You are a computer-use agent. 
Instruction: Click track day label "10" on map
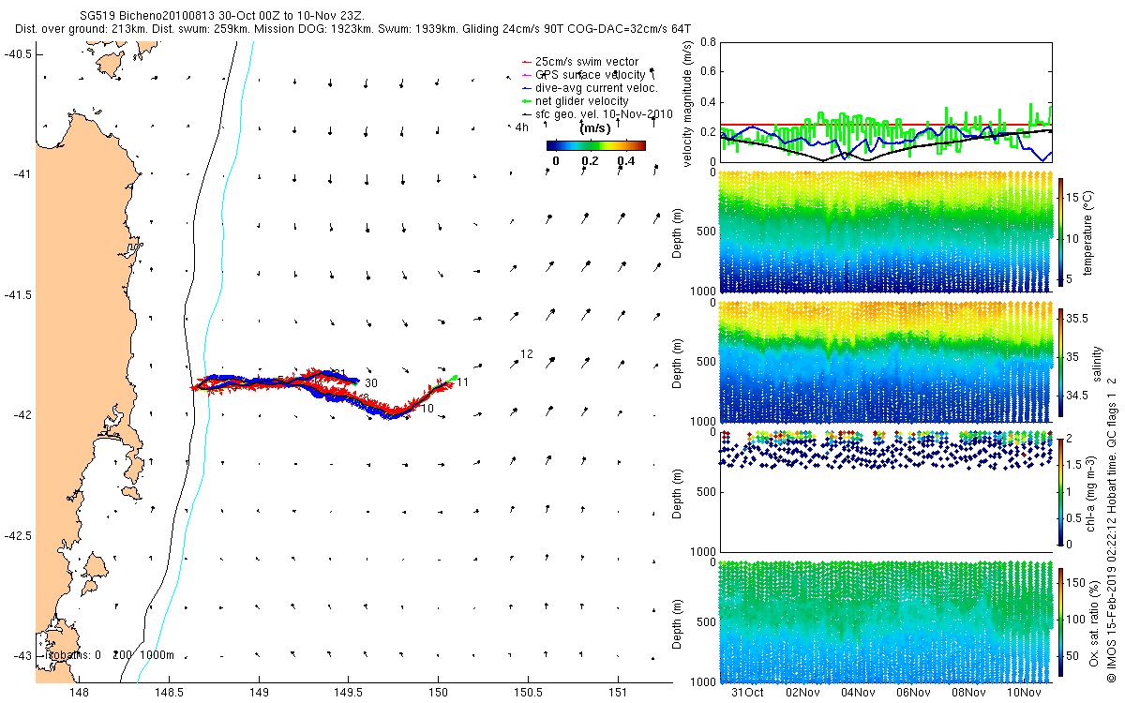click(x=427, y=410)
